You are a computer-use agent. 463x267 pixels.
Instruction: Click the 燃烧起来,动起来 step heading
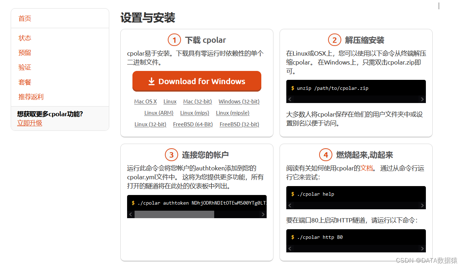pyautogui.click(x=364, y=155)
